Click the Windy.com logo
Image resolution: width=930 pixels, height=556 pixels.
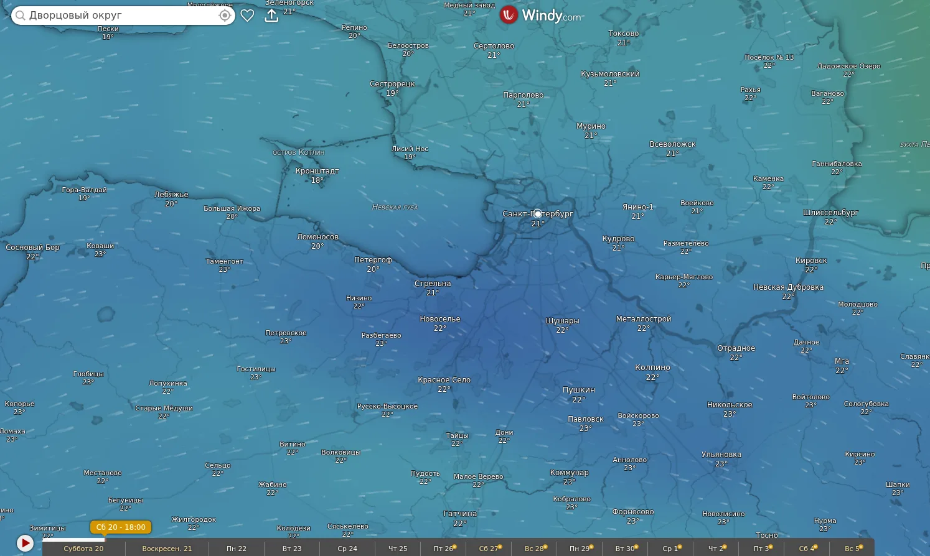pyautogui.click(x=540, y=15)
